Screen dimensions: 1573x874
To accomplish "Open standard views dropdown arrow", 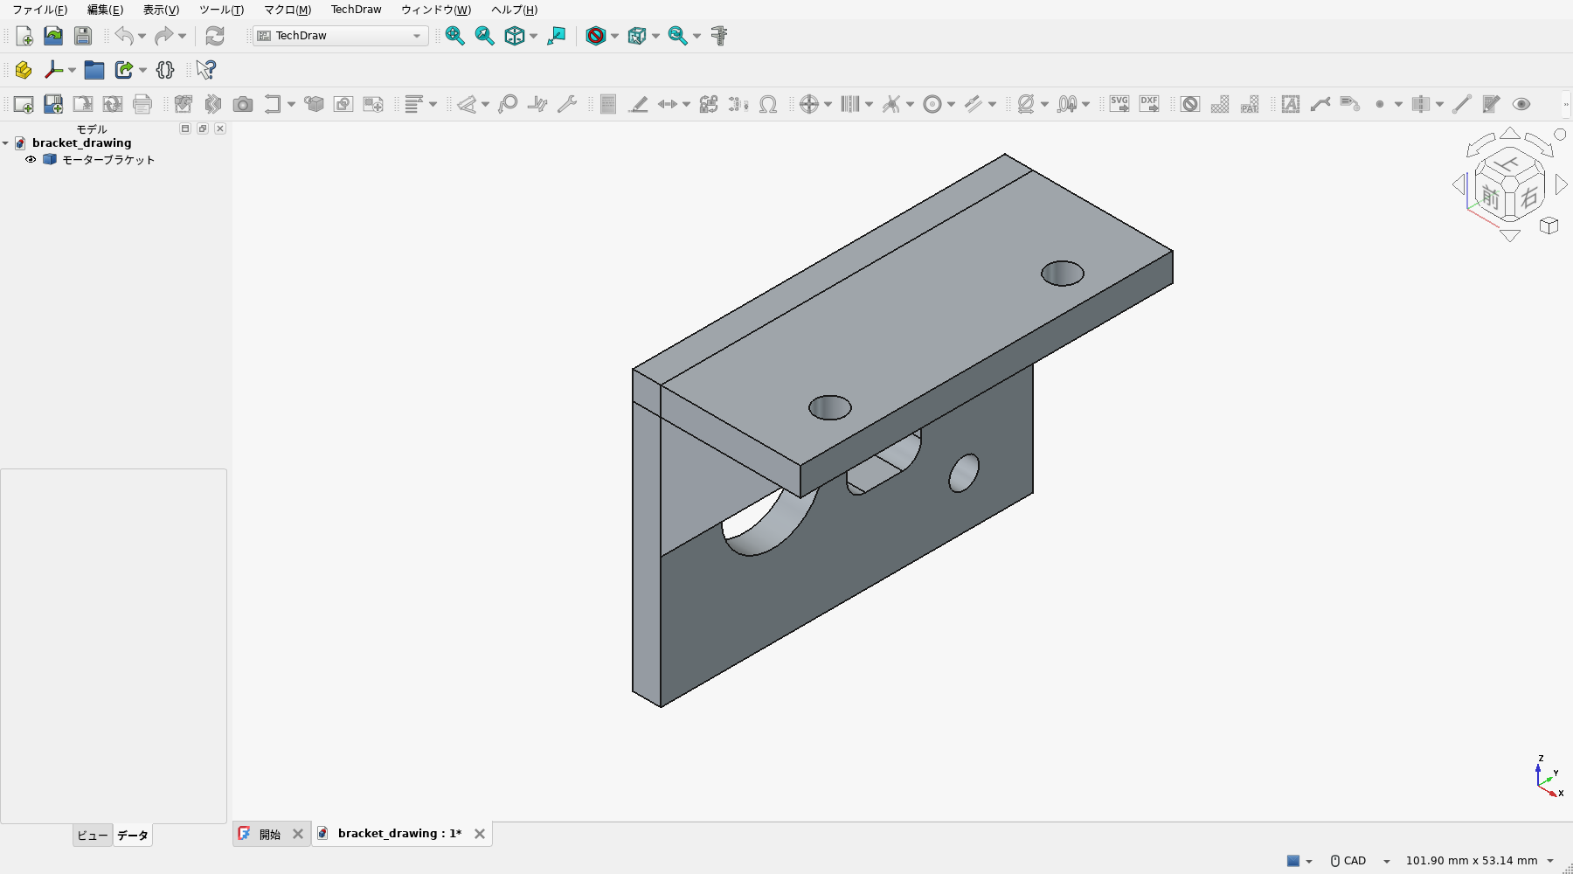I will (533, 36).
